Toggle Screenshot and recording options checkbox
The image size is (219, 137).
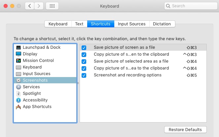(84, 75)
